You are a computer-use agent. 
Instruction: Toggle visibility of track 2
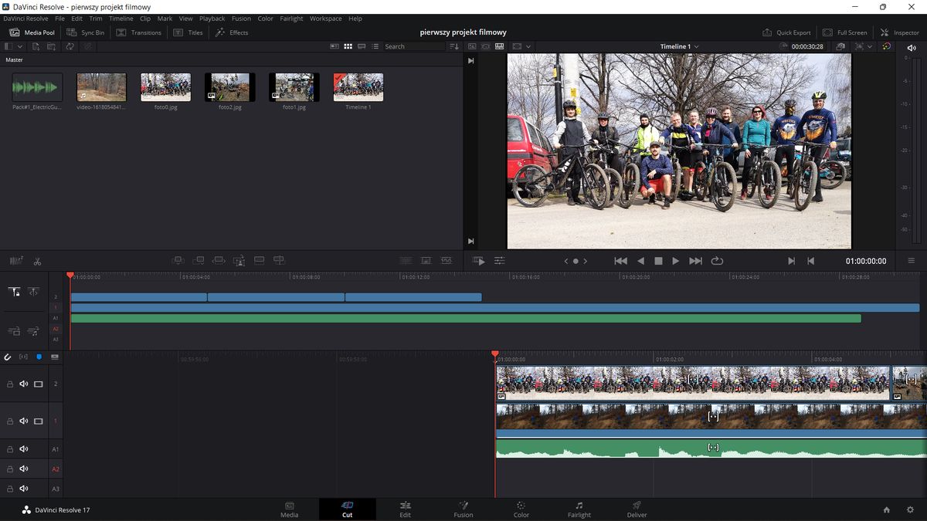(38, 383)
